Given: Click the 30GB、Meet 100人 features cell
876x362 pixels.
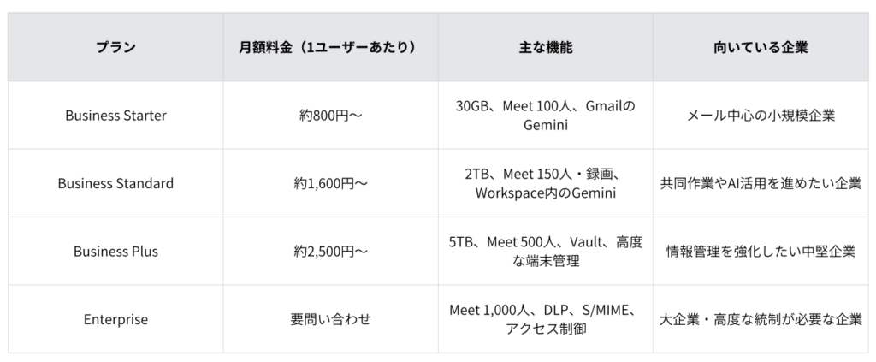Looking at the screenshot, I should (x=545, y=116).
